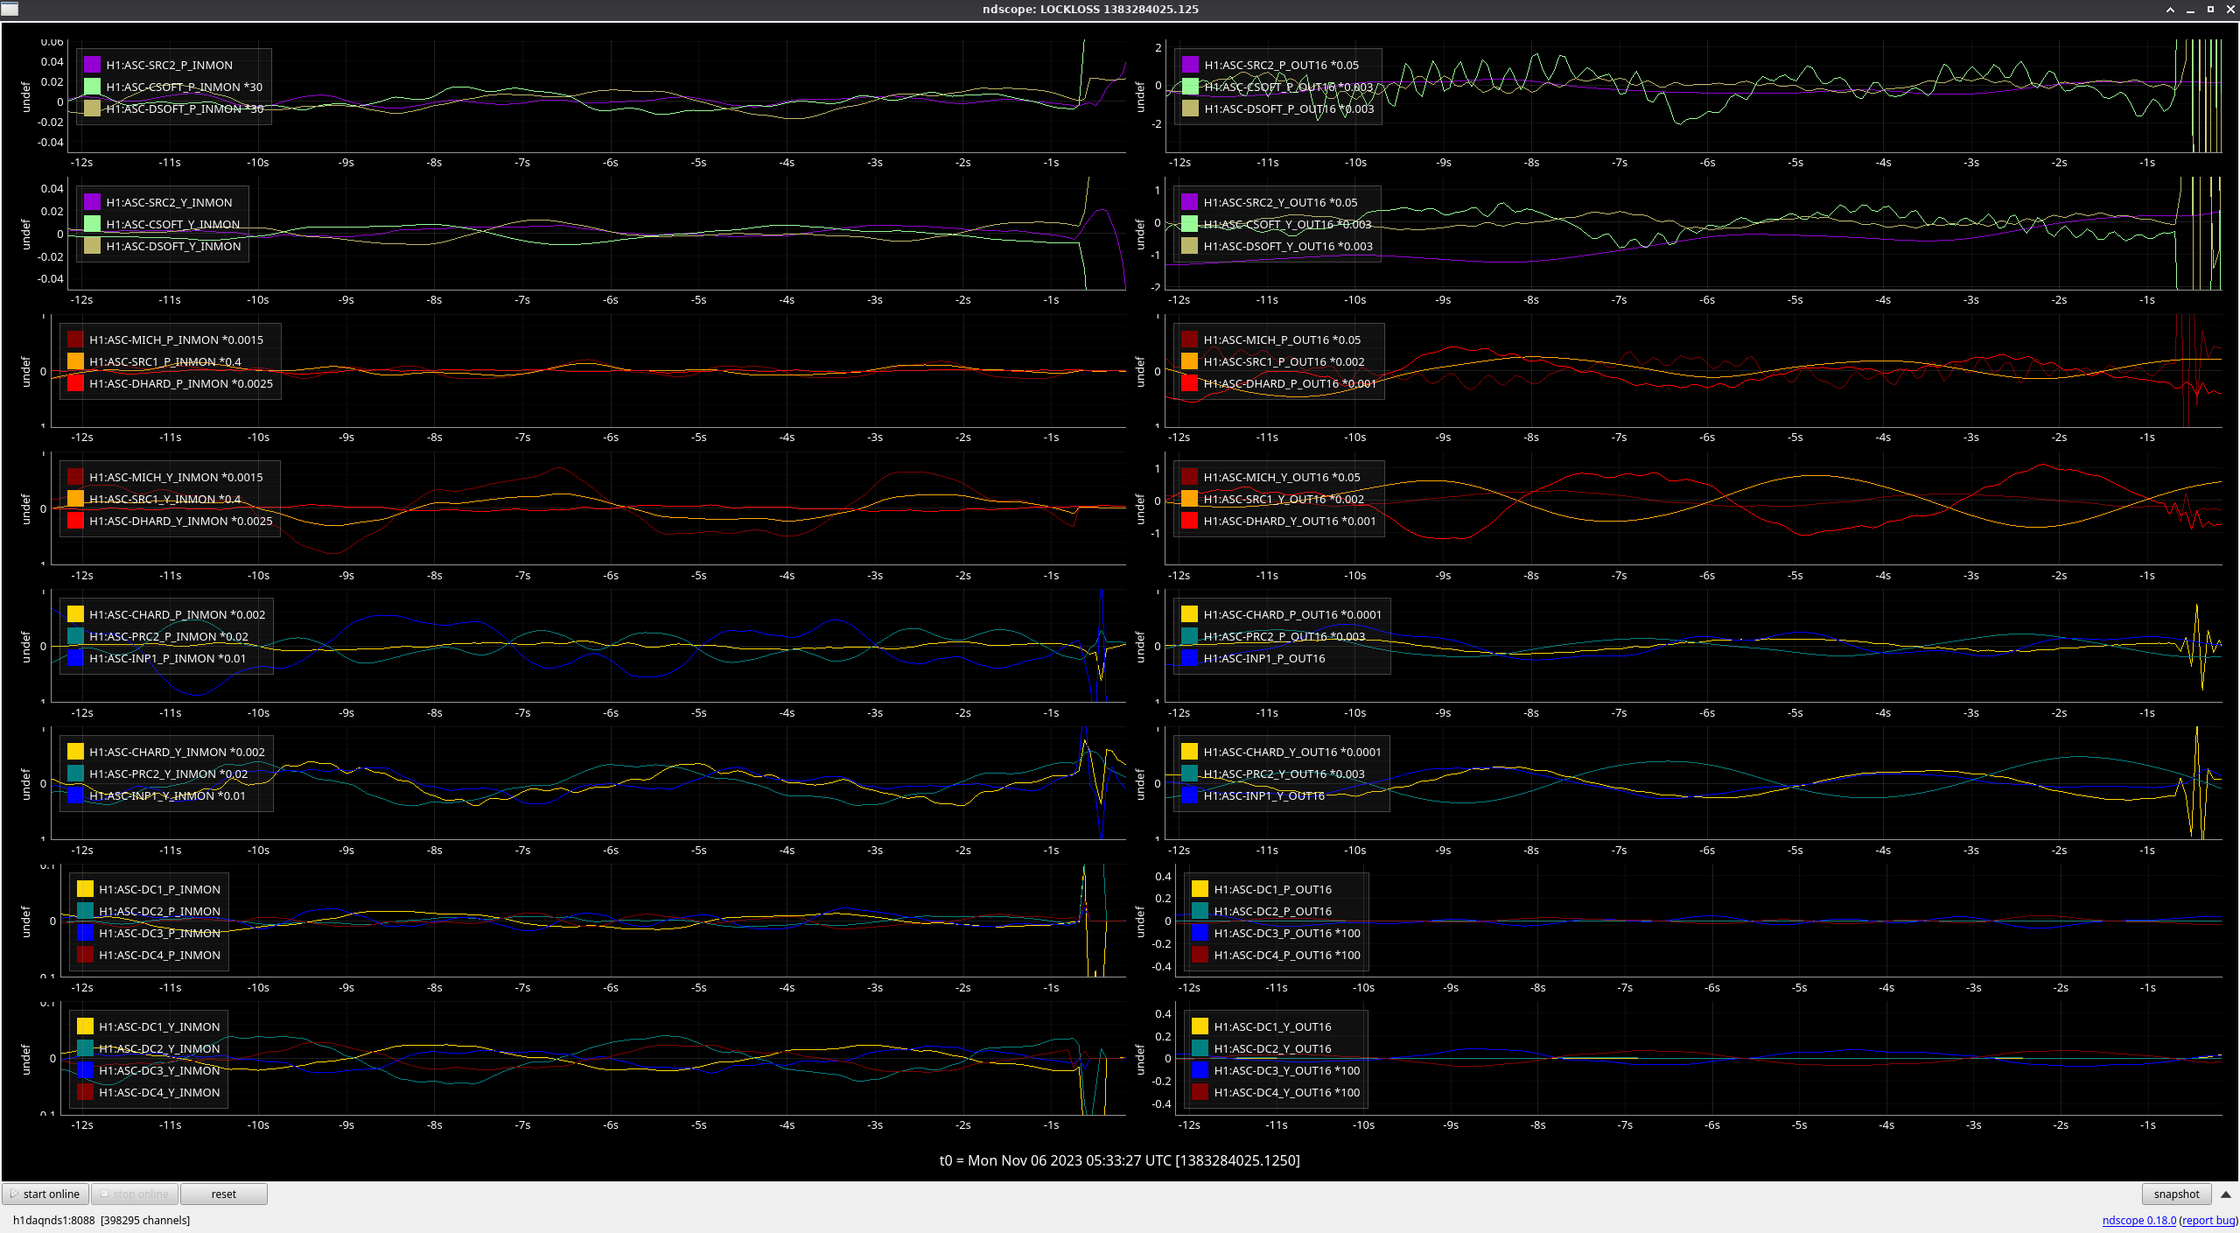Toggle the CHARD_P_OUT16 *0.0001 legend entry
The width and height of the screenshot is (2240, 1233).
coord(1291,614)
